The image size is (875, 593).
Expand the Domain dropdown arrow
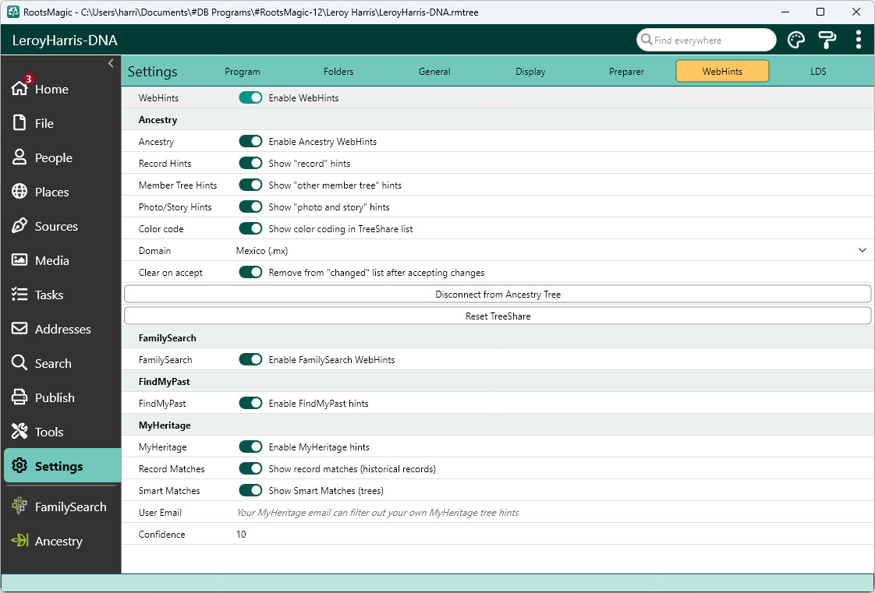[863, 250]
